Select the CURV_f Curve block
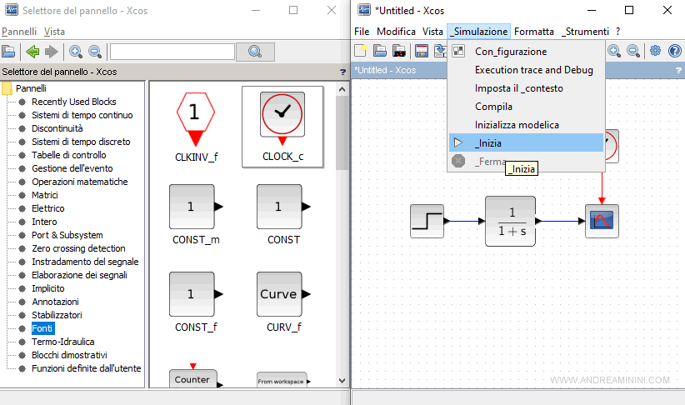685x405 pixels. [283, 302]
